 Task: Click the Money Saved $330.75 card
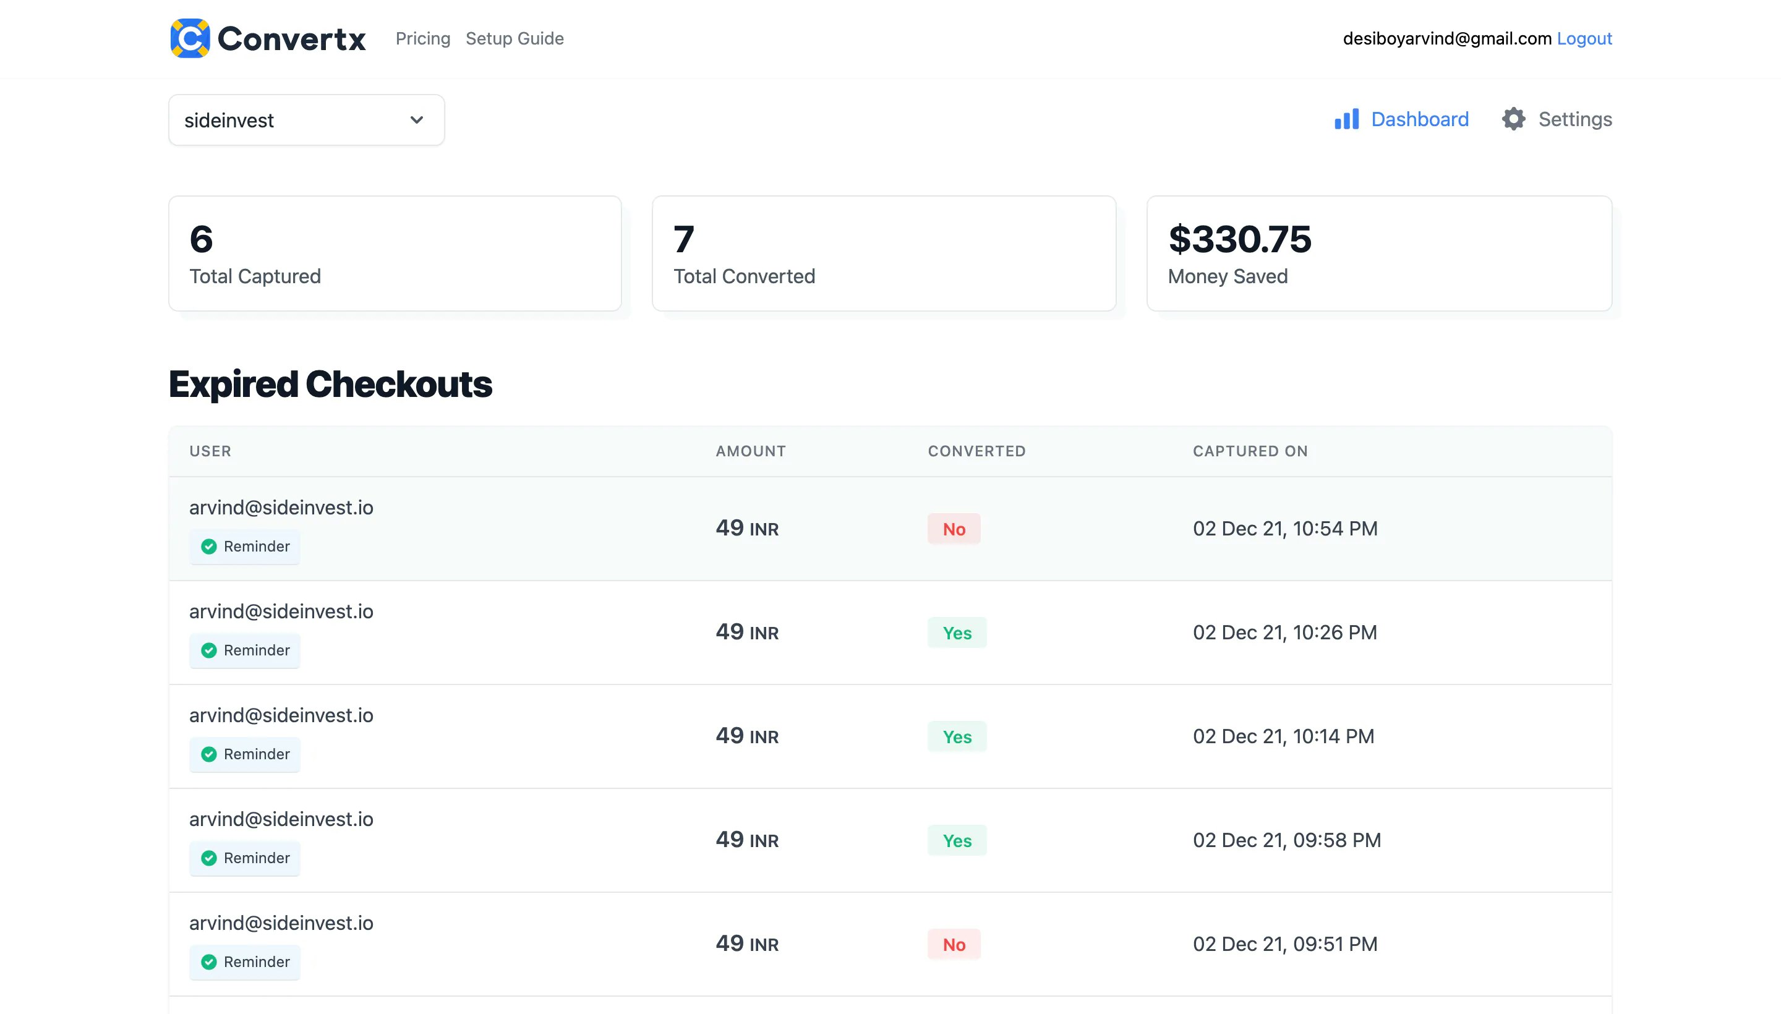click(x=1378, y=253)
